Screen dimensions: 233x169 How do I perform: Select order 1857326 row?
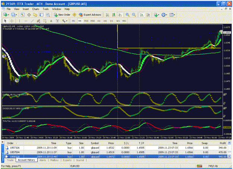coord(116,148)
